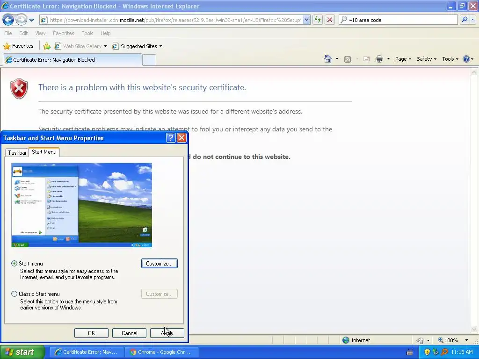Click the Favorites star button
The width and height of the screenshot is (479, 359).
click(x=18, y=46)
